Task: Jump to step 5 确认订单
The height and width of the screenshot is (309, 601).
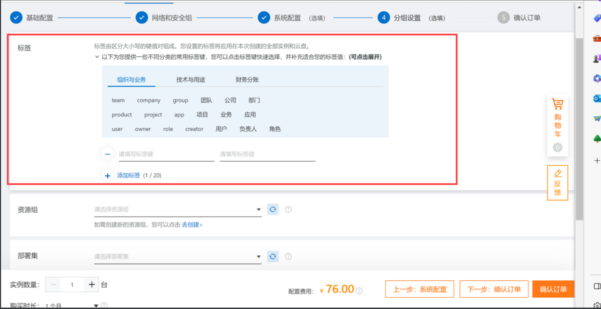Action: (519, 18)
